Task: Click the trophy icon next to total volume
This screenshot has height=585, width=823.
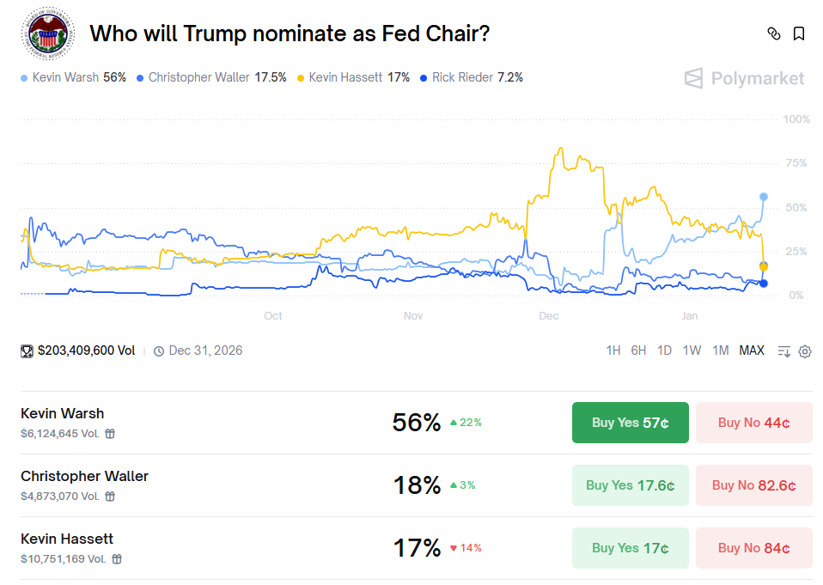Action: (27, 350)
